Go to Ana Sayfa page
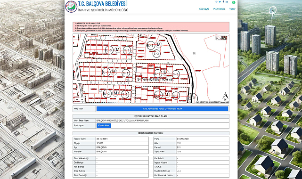The width and height of the screenshot is (302, 179). coord(204,9)
